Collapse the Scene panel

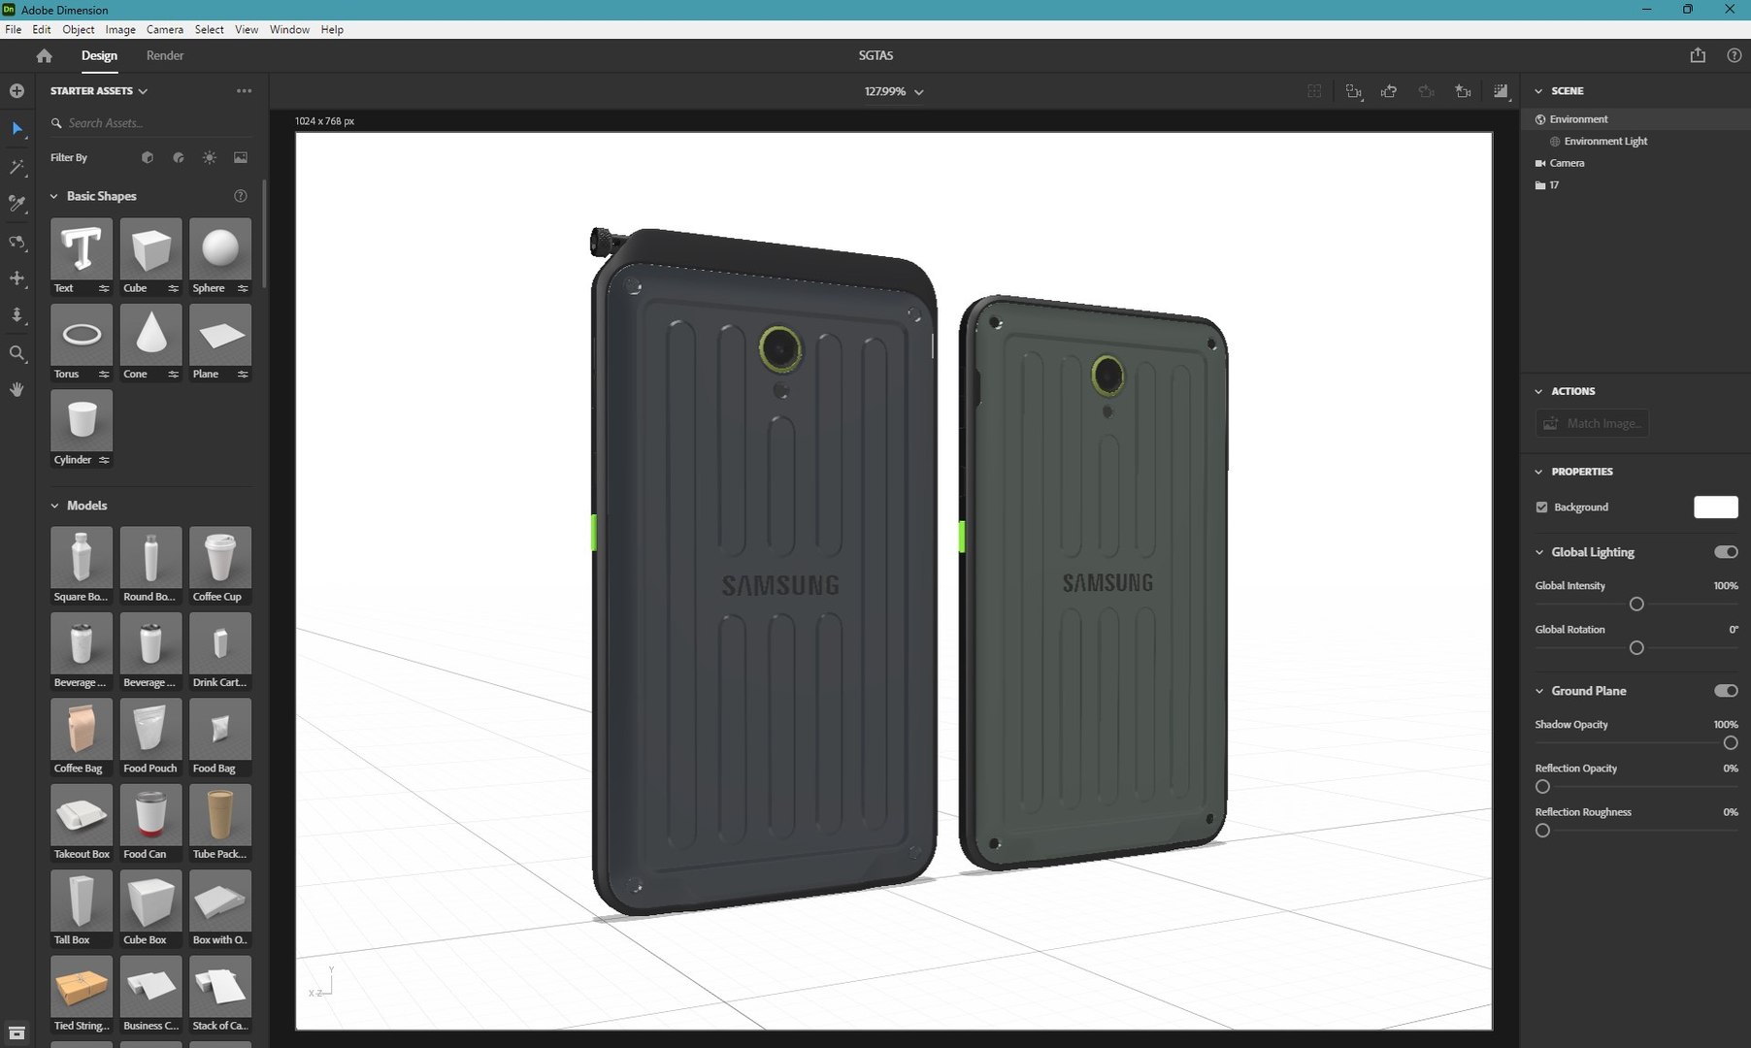pos(1538,90)
